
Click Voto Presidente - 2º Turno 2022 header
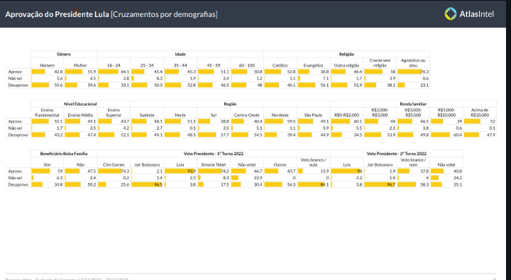397,153
